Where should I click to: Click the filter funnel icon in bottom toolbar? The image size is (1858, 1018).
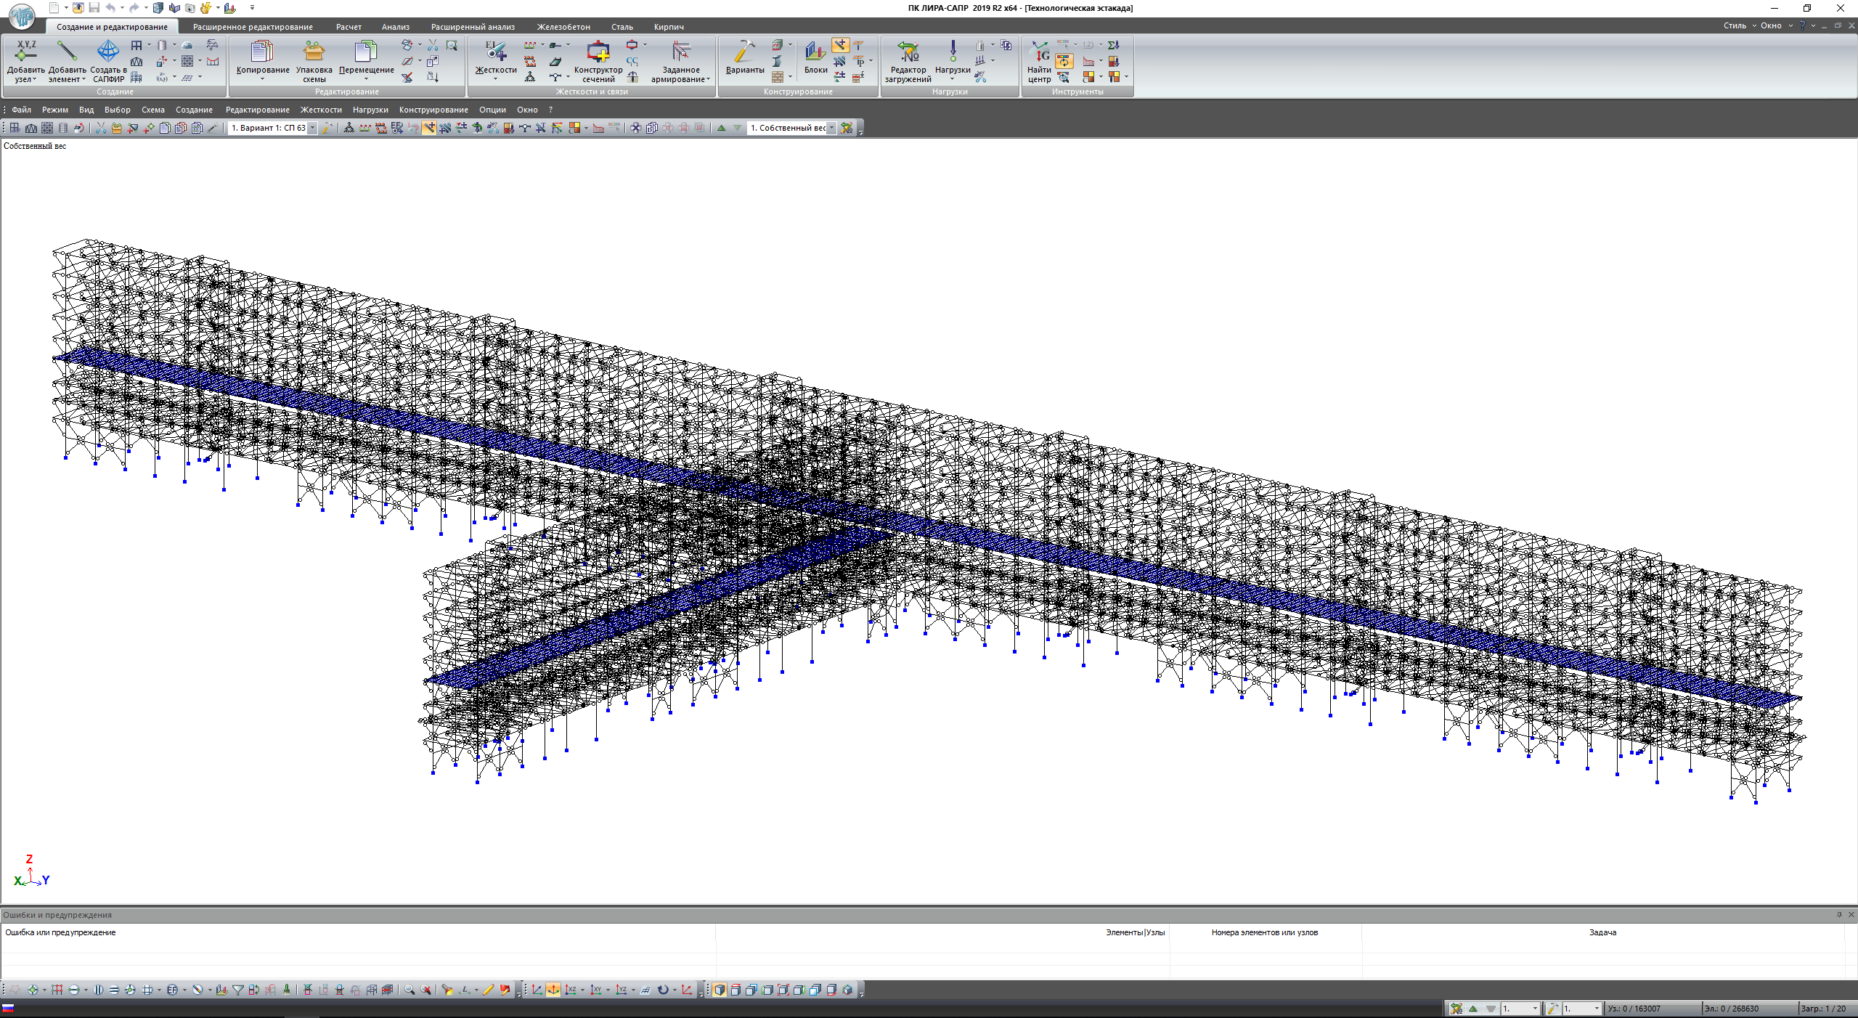click(237, 990)
